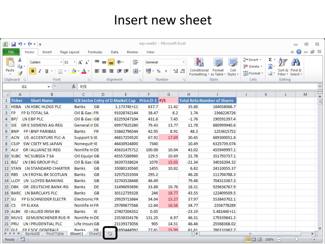Expand Font dialog launcher

point(89,79)
